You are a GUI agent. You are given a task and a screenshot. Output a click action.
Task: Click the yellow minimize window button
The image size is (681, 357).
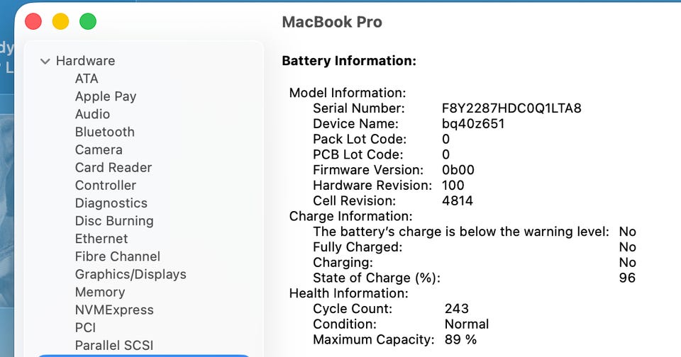[60, 21]
